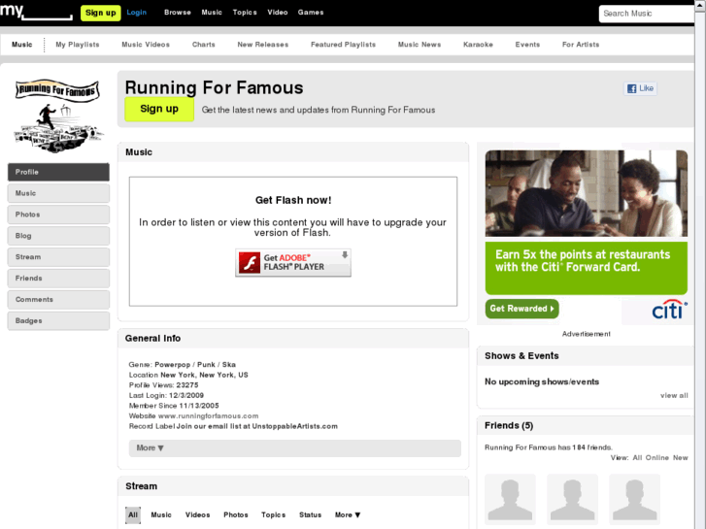Click the Citi logo in the ad

pyautogui.click(x=669, y=310)
